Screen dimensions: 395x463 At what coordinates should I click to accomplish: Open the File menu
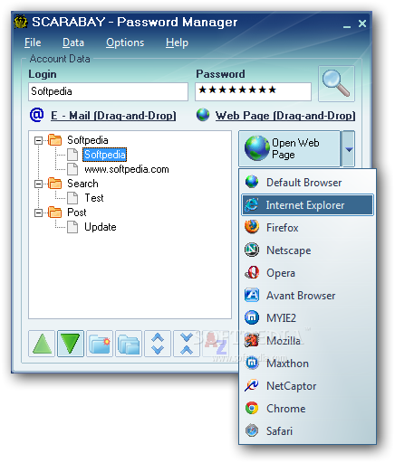point(33,43)
